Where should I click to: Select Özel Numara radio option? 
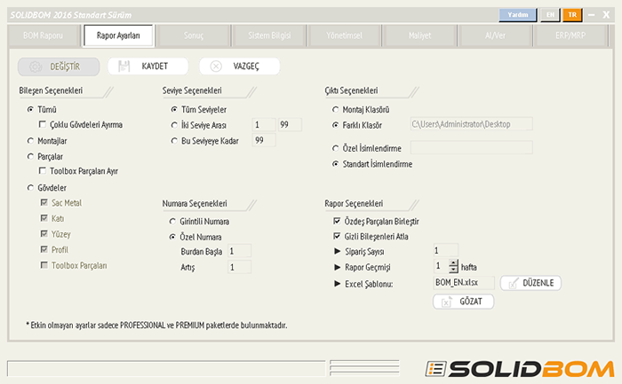click(x=172, y=237)
